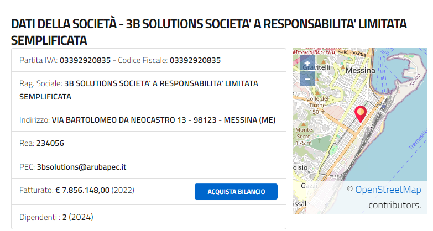Click the Partita IVA number 03392920835
Viewport: 433px width, 231px height.
(85, 60)
